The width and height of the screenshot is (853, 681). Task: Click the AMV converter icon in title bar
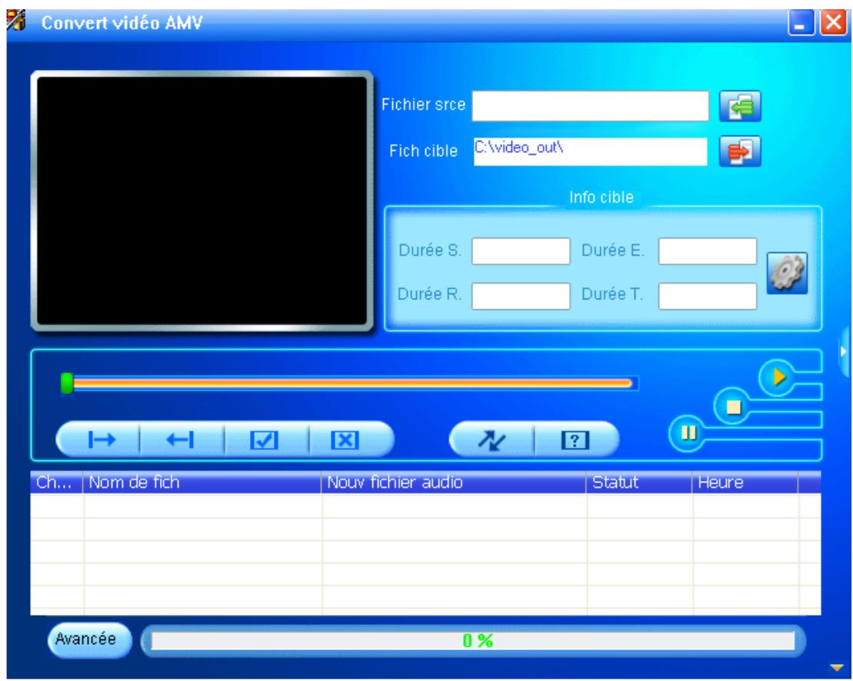click(15, 21)
